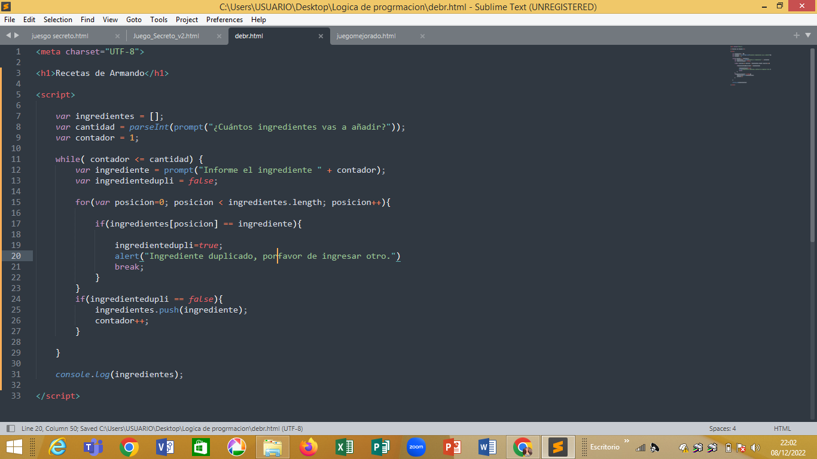Click the word 'alert' on line 20
817x459 pixels.
[127, 256]
